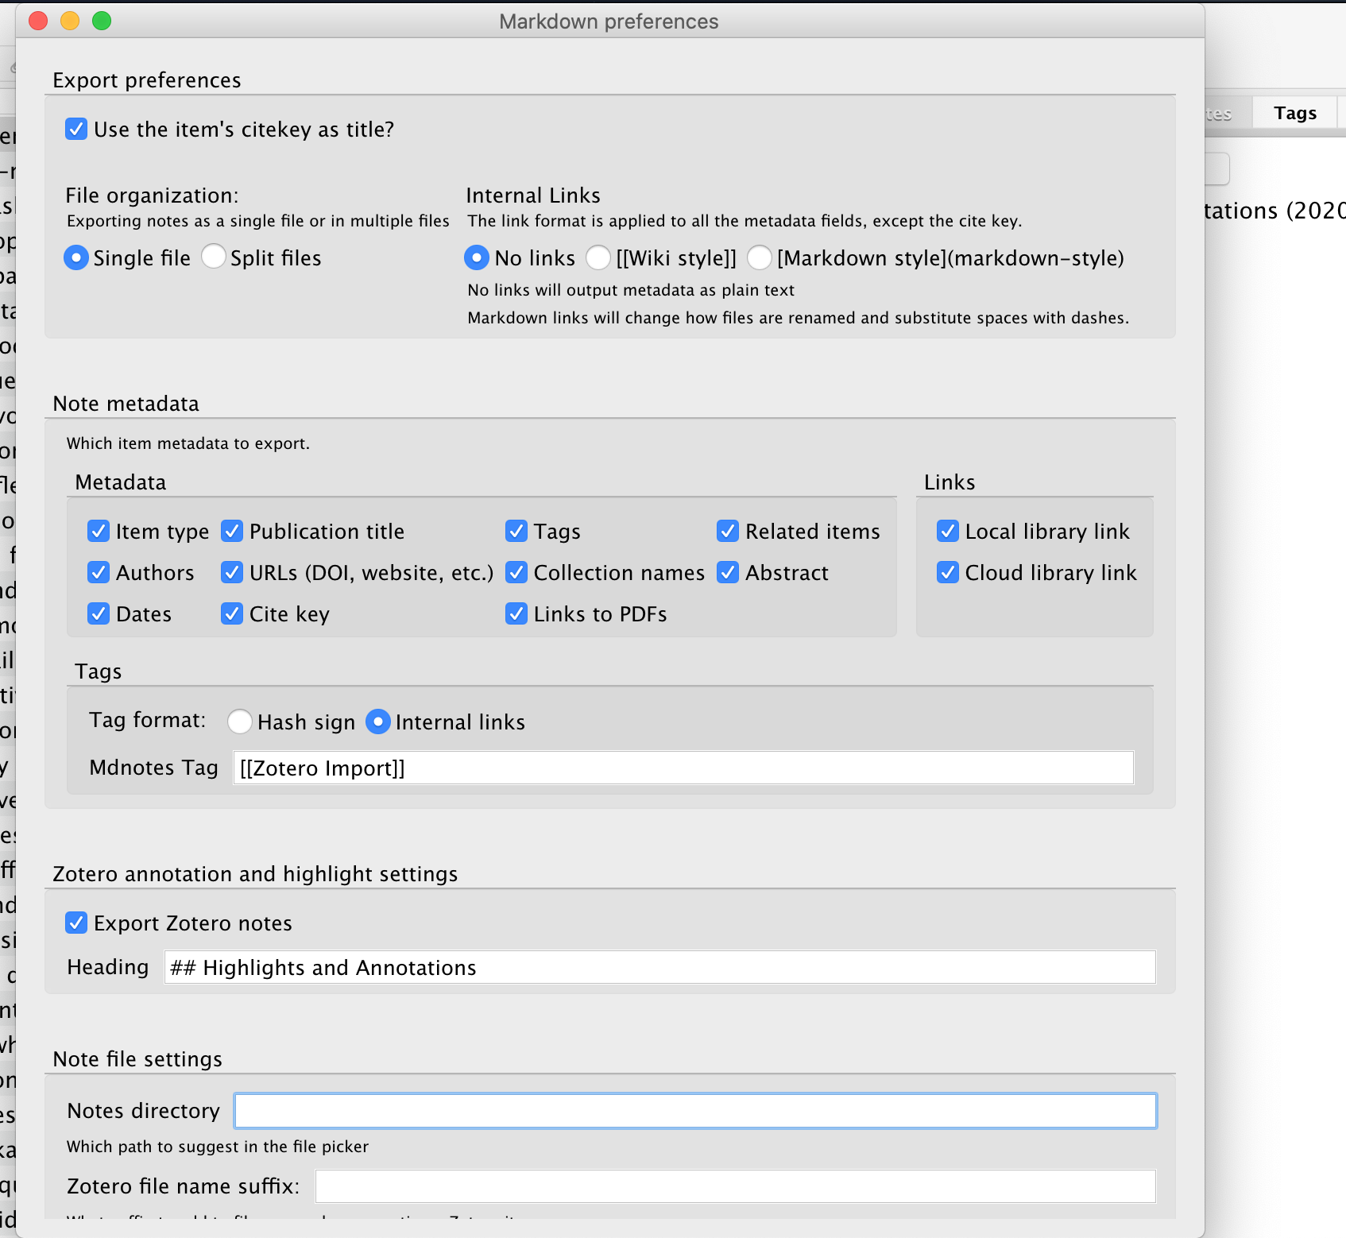Viewport: 1346px width, 1238px height.
Task: Uncheck "Export Zotero notes"
Action: pyautogui.click(x=76, y=923)
